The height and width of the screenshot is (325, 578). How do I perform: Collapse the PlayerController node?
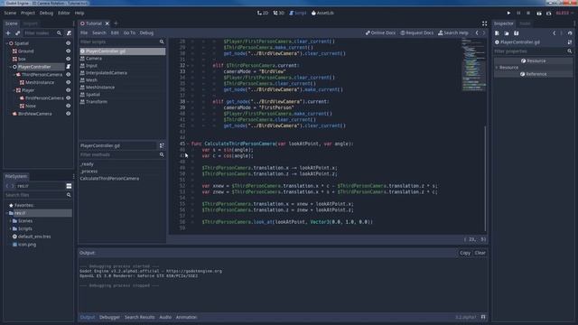[x=10, y=67]
